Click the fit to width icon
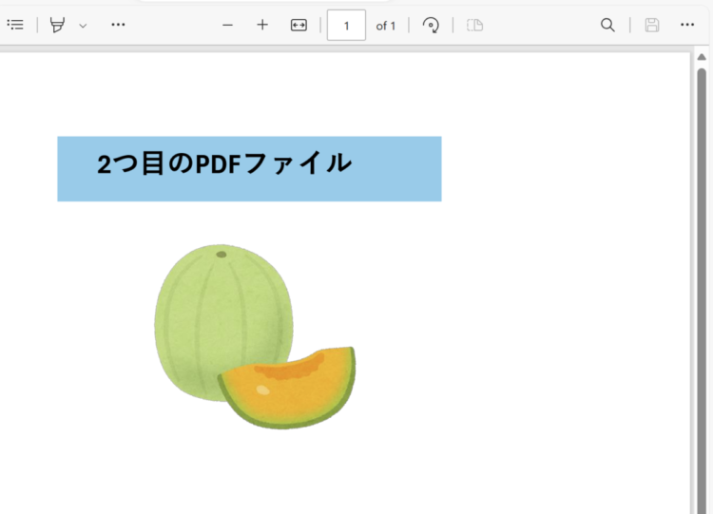The image size is (713, 514). point(299,25)
